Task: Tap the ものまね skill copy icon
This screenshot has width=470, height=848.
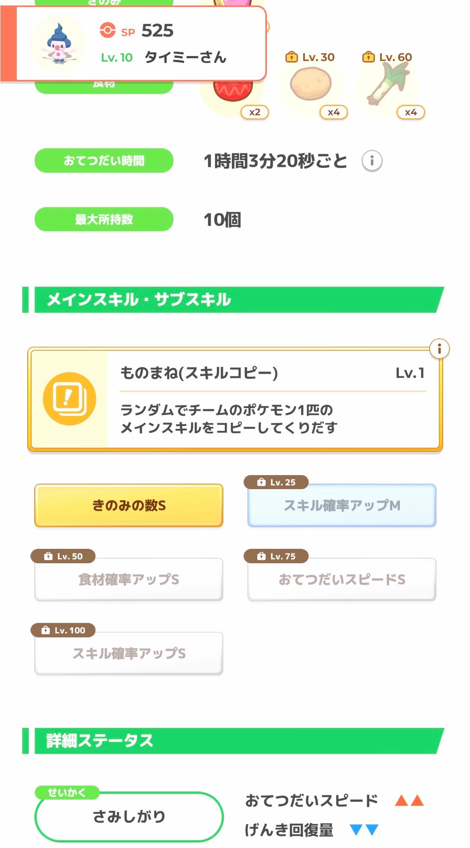Action: tap(69, 399)
